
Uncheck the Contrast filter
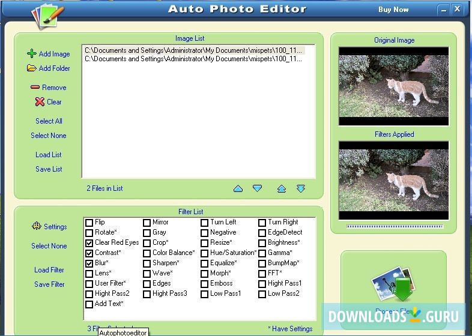click(89, 253)
